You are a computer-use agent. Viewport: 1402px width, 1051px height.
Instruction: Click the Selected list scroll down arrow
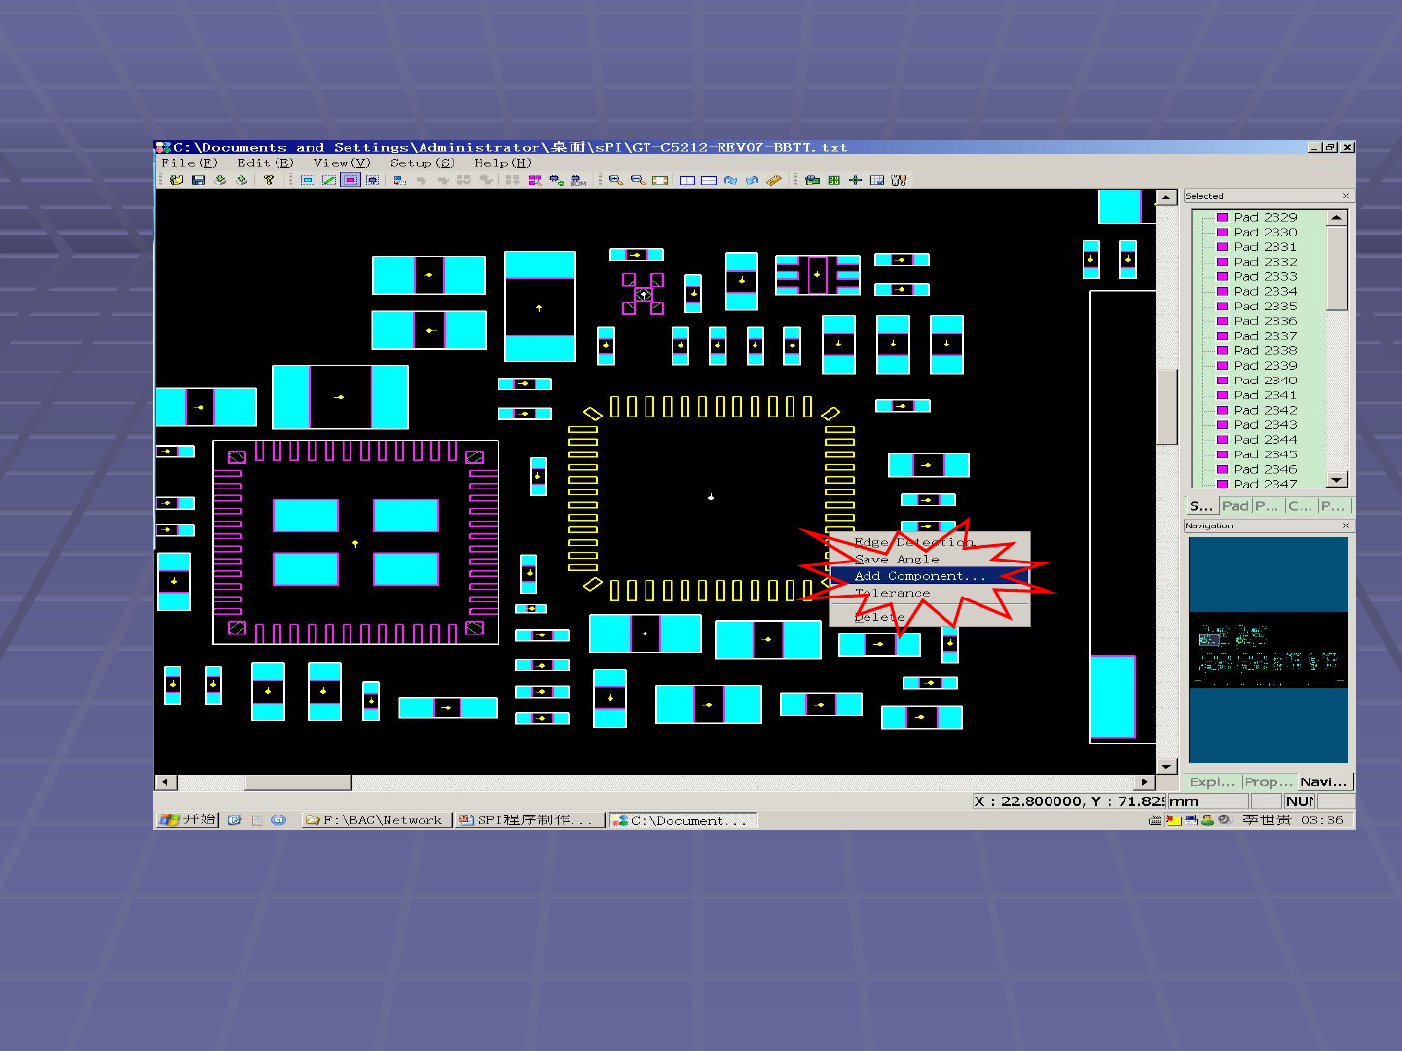pyautogui.click(x=1337, y=479)
